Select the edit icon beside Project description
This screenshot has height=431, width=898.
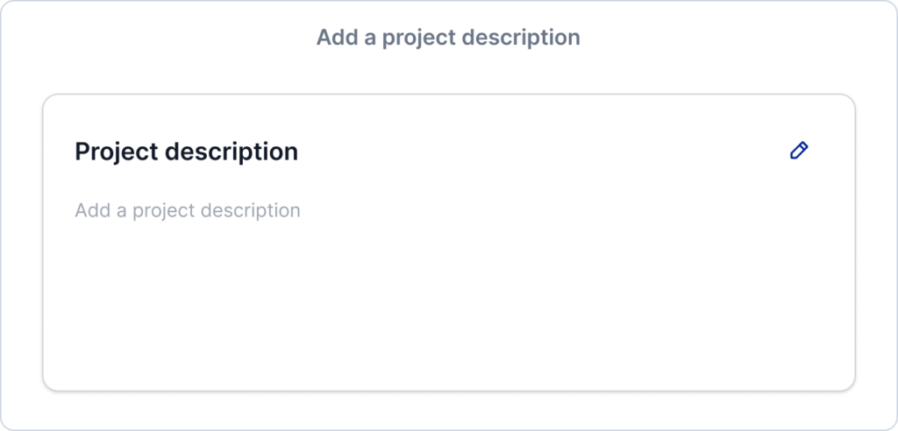point(799,151)
